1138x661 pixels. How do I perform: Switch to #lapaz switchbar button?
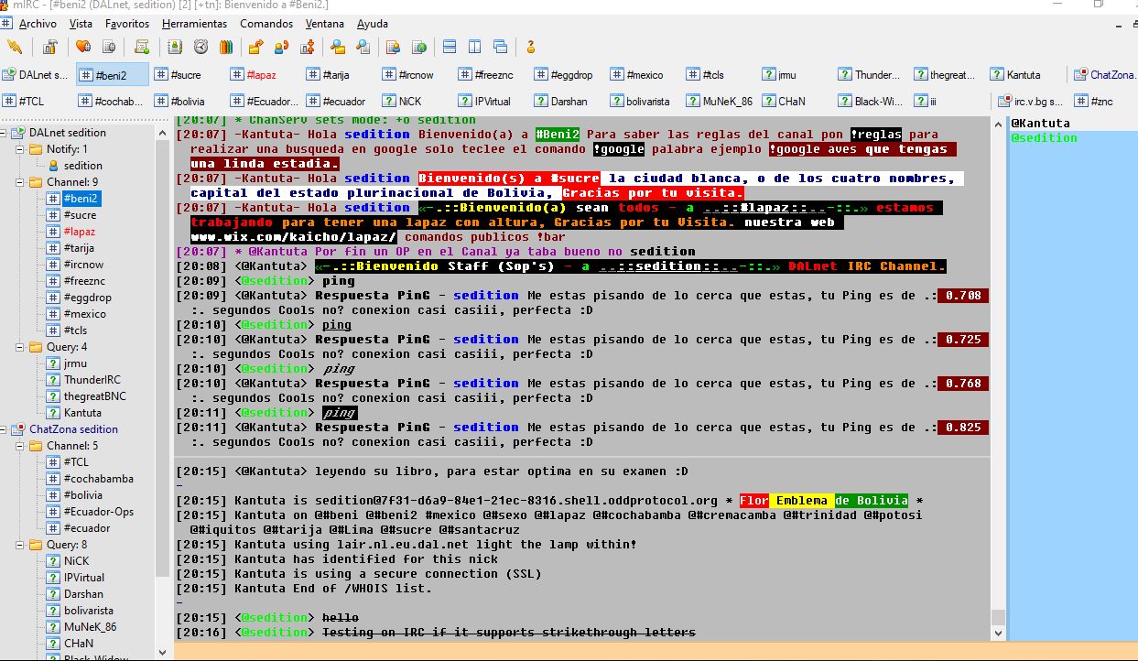[264, 75]
